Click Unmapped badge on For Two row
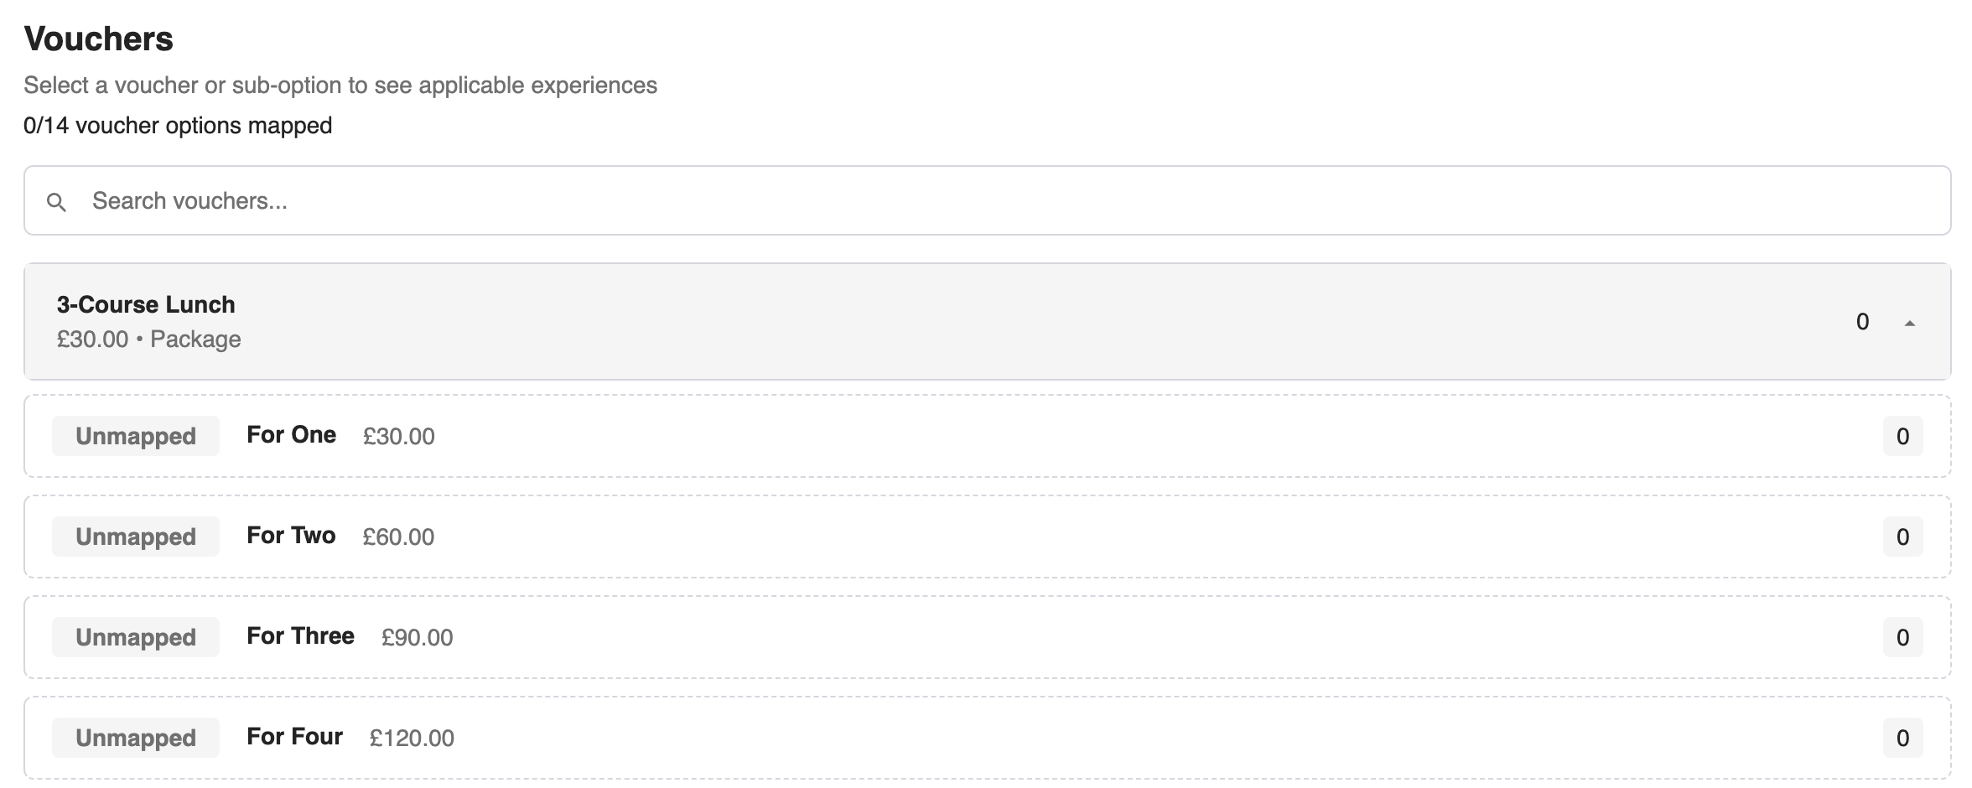 click(x=136, y=537)
